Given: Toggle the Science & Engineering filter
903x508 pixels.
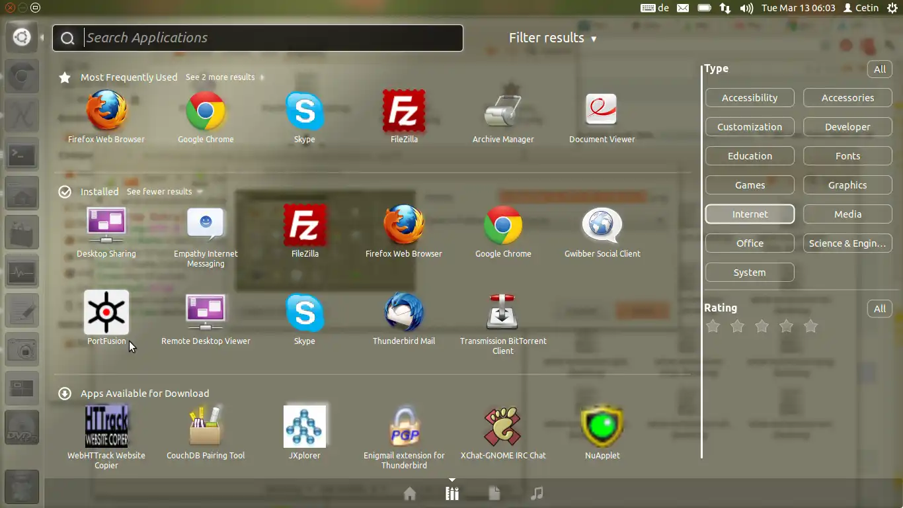Looking at the screenshot, I should (x=847, y=243).
